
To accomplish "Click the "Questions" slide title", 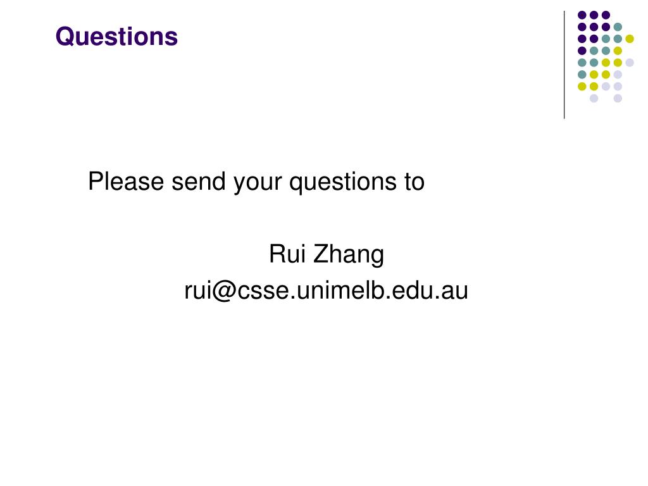I will coord(116,37).
